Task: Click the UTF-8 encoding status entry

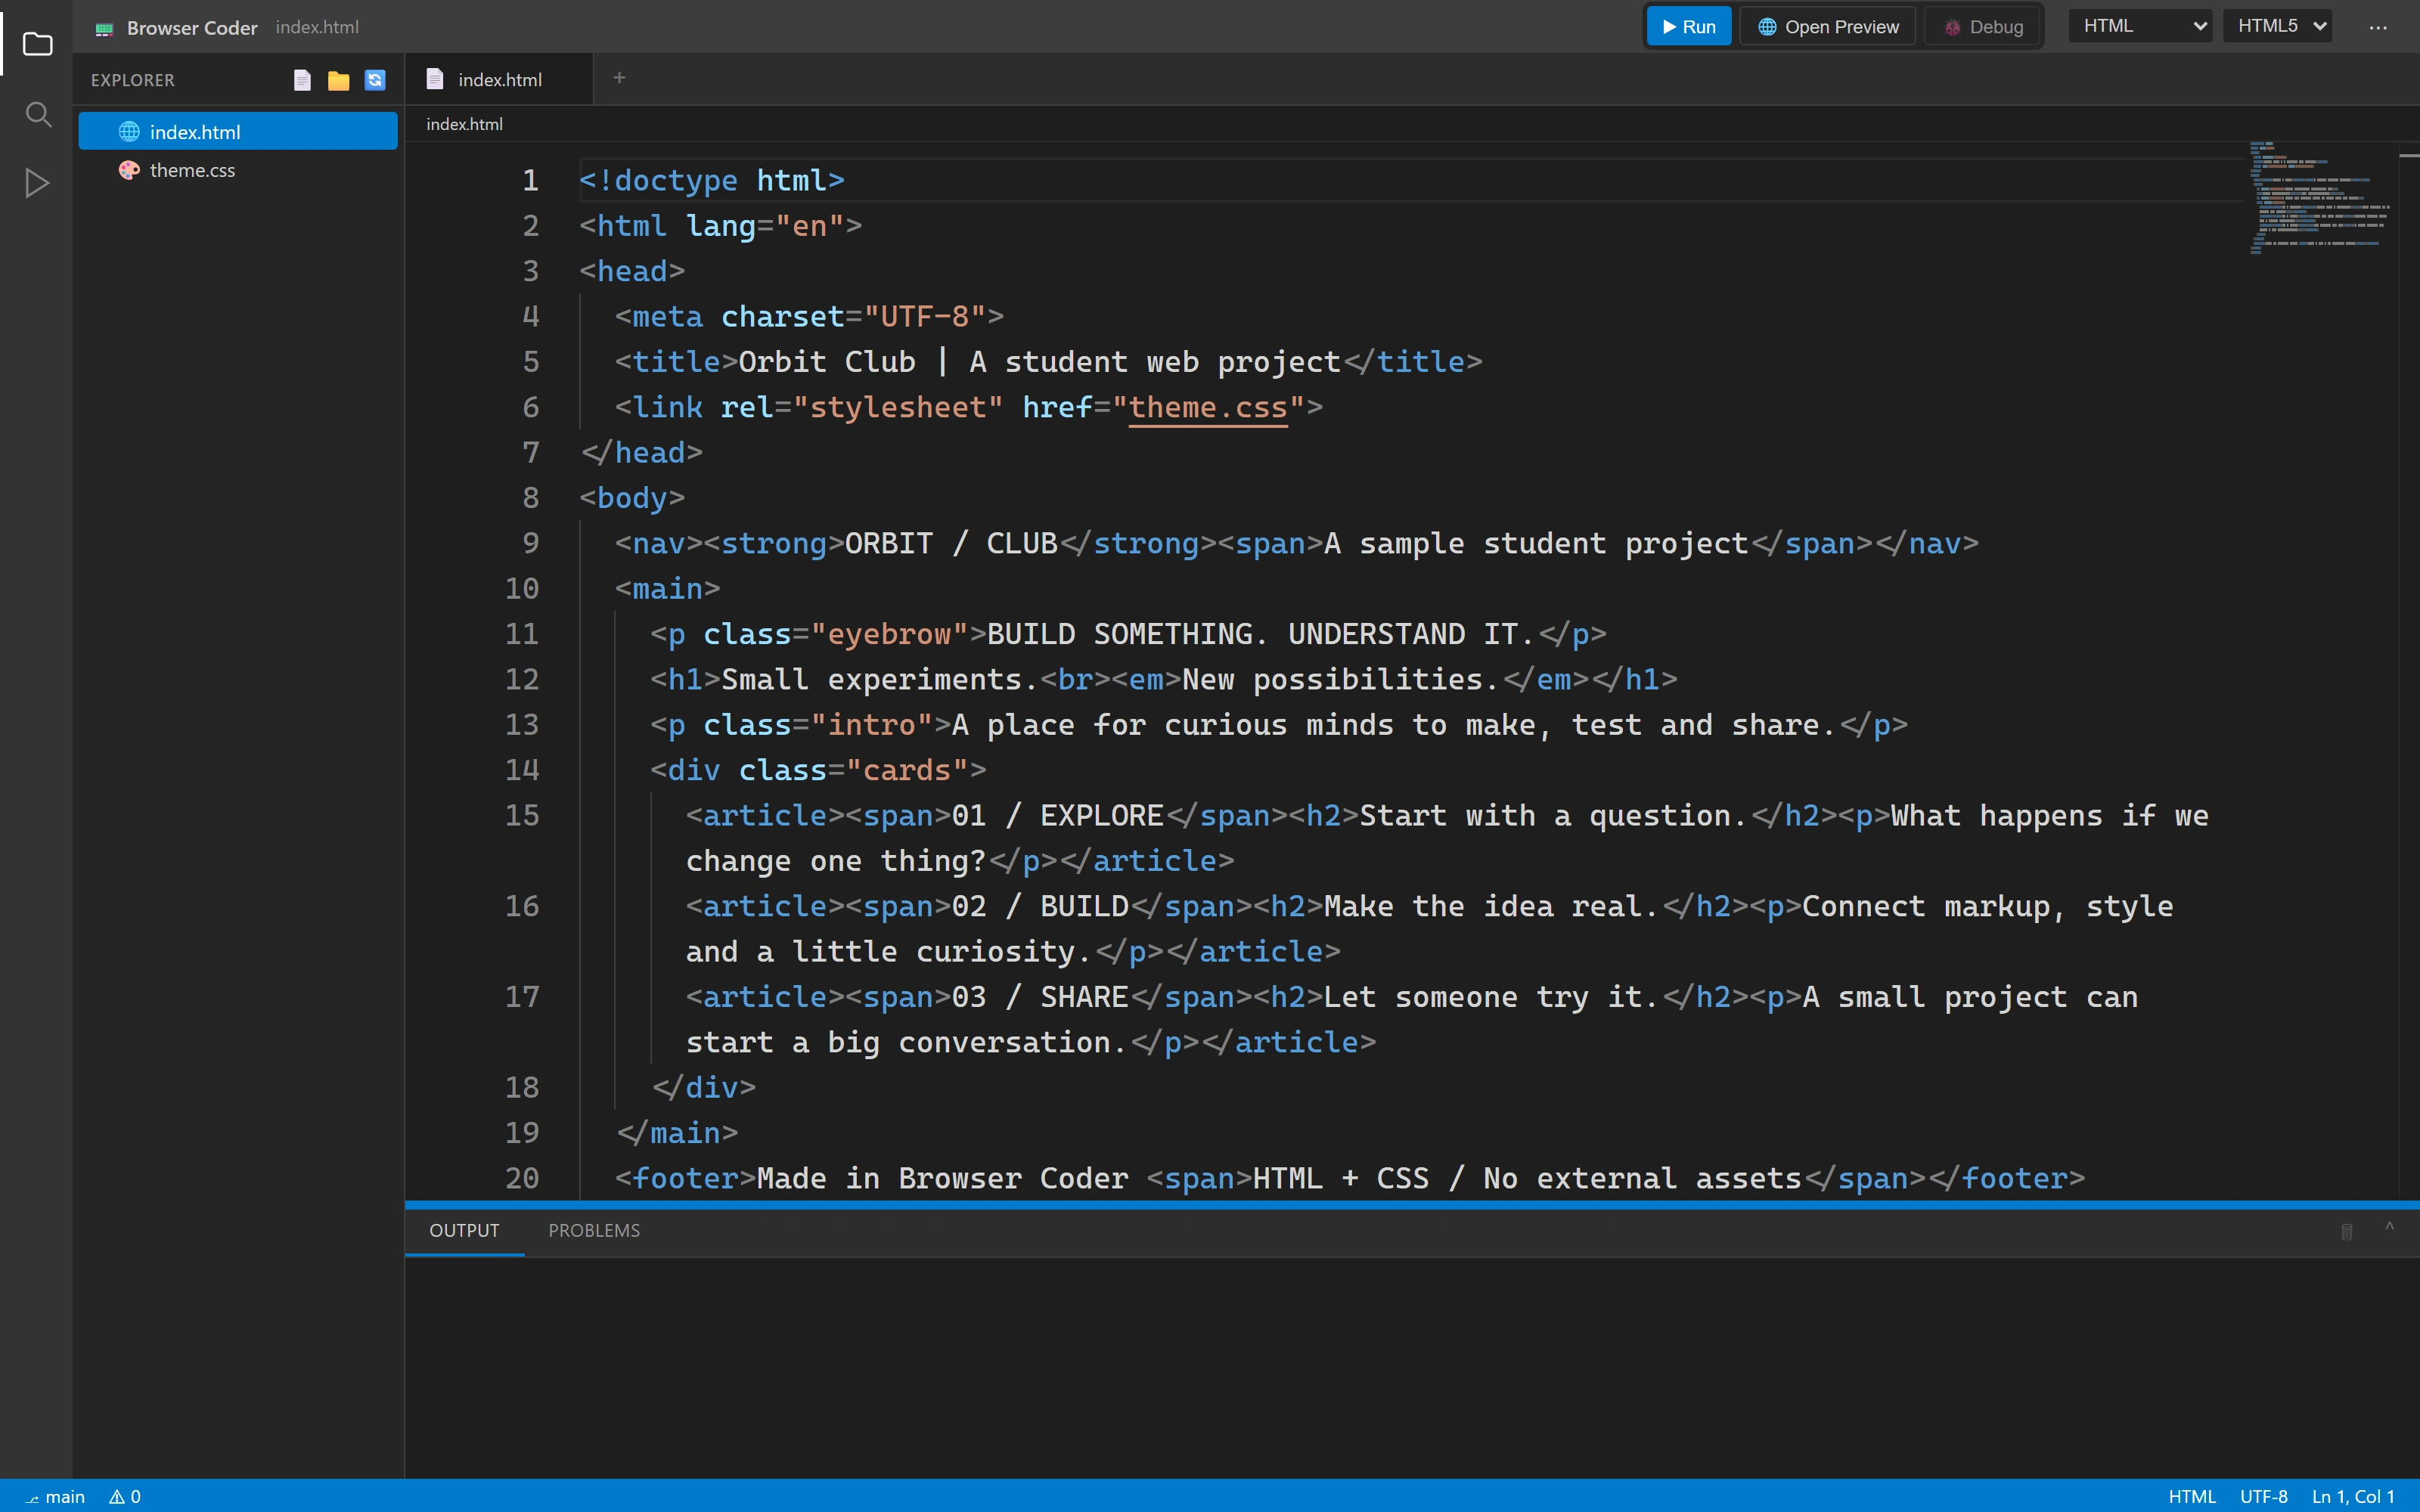Action: coord(2264,1497)
